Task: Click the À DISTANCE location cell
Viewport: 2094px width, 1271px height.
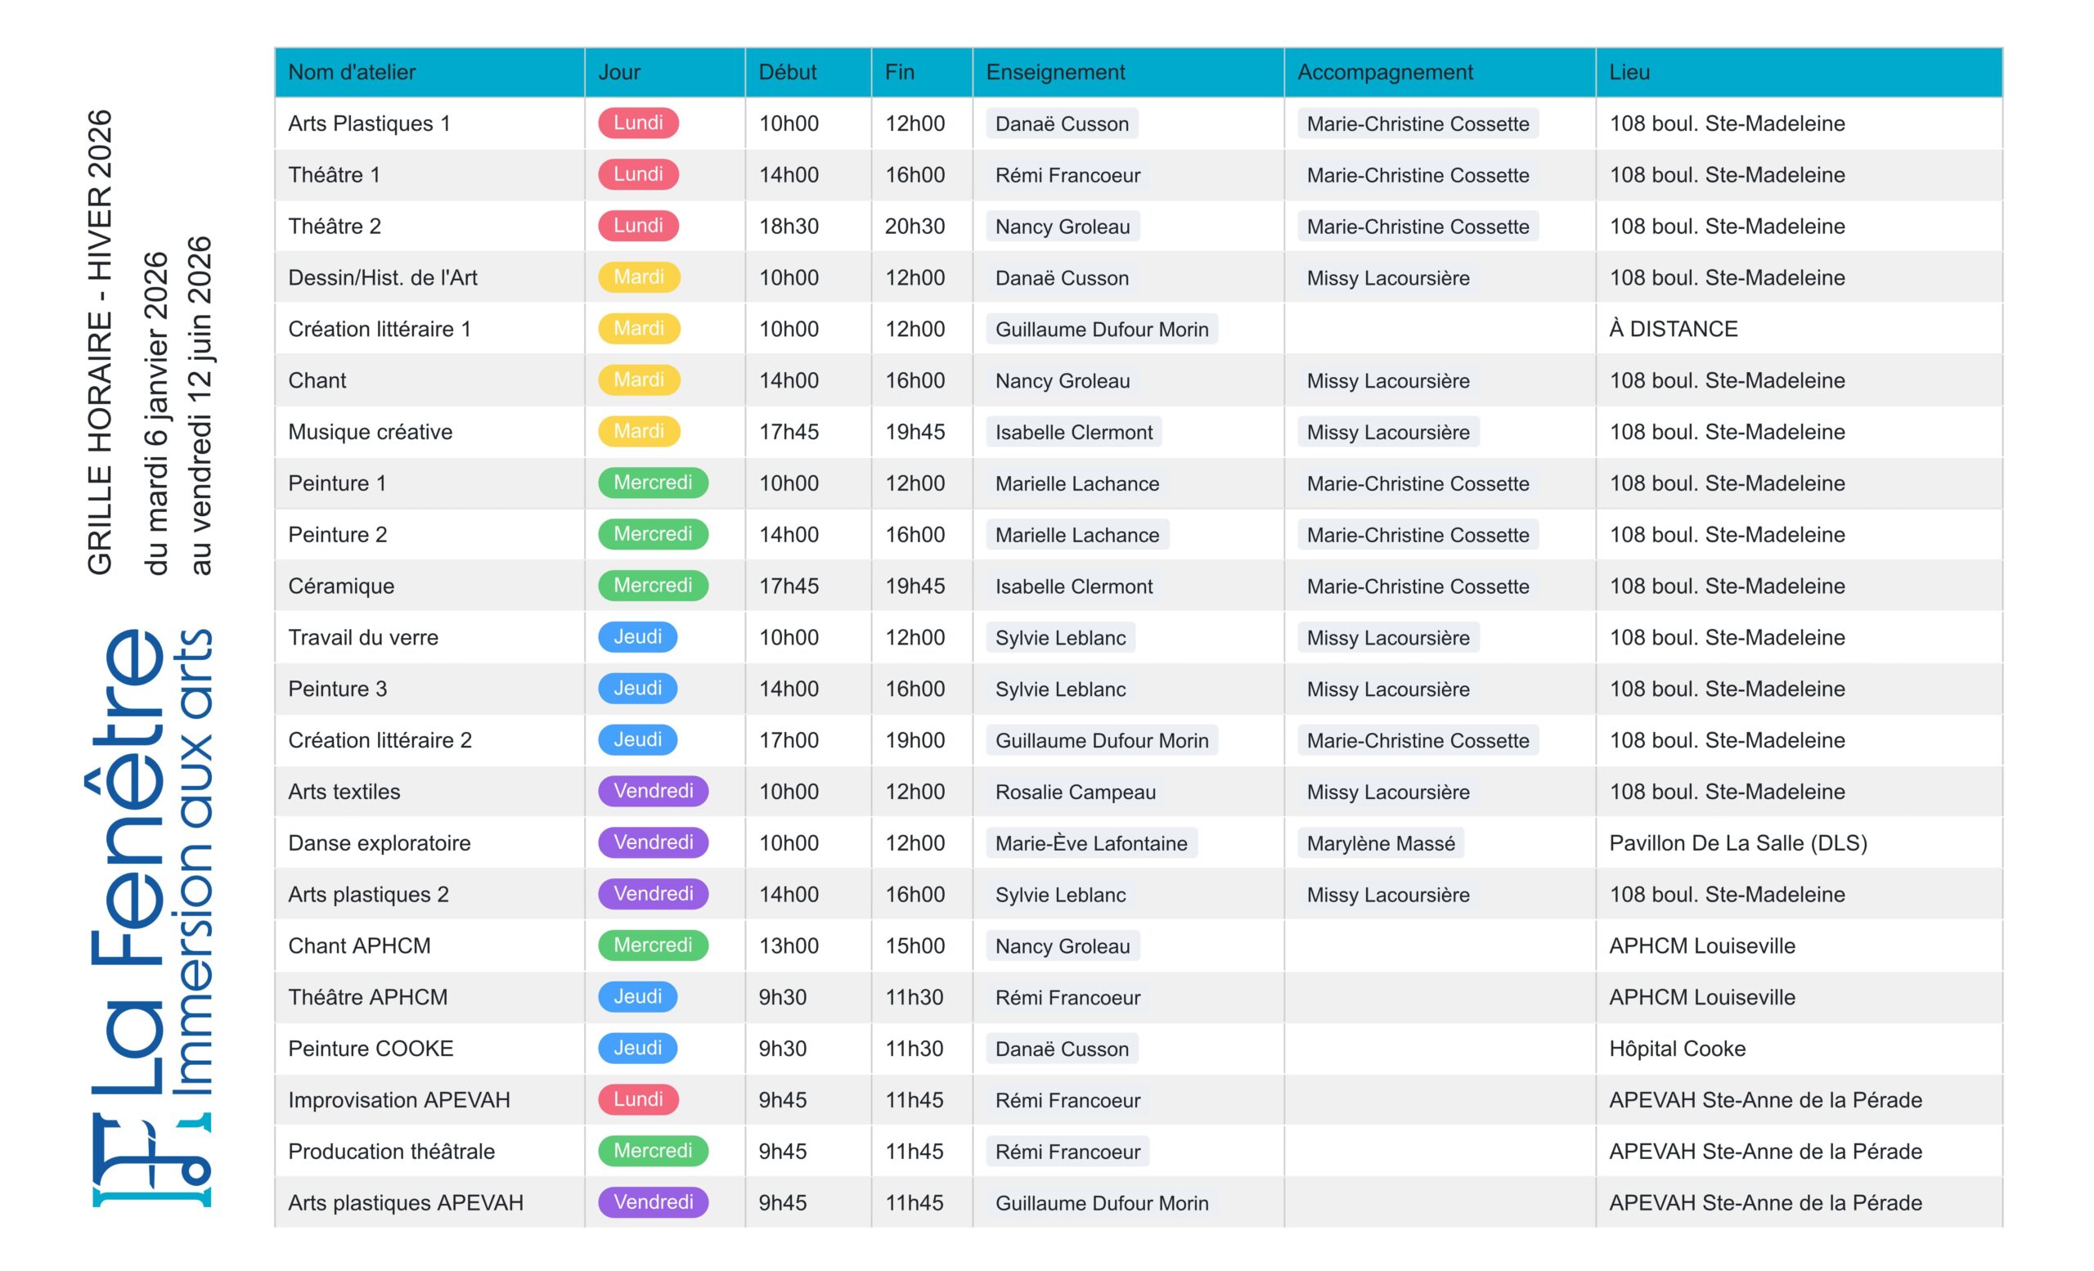Action: pos(1673,329)
